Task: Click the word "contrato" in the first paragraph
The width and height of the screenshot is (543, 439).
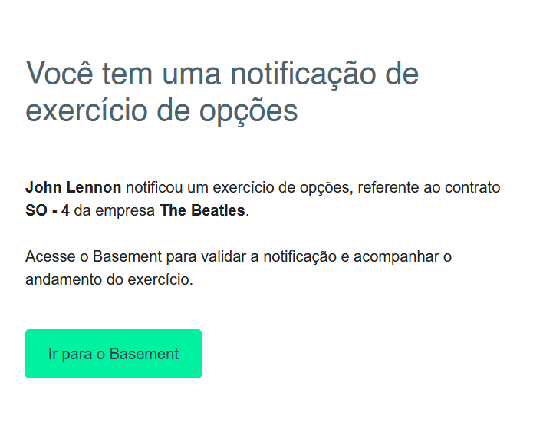Action: tap(474, 187)
